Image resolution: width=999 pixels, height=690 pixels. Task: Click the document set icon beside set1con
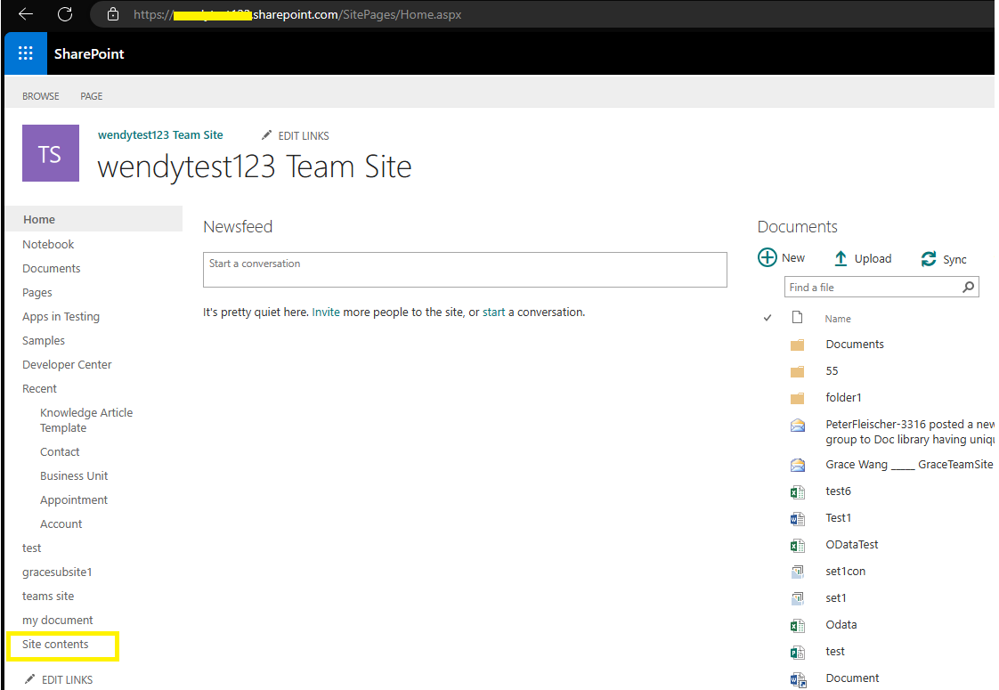(798, 572)
